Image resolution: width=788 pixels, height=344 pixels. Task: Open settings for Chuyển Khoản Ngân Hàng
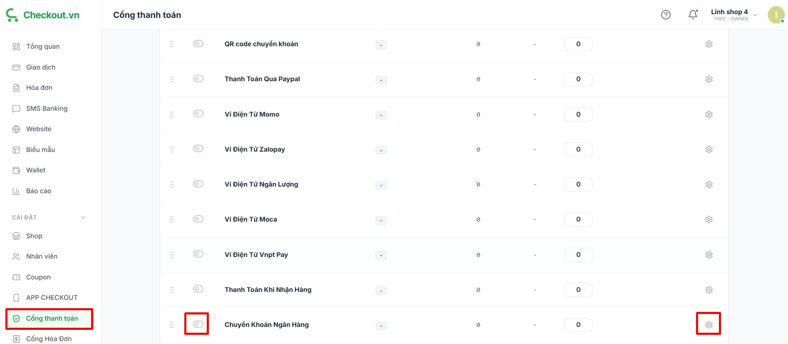[709, 325]
